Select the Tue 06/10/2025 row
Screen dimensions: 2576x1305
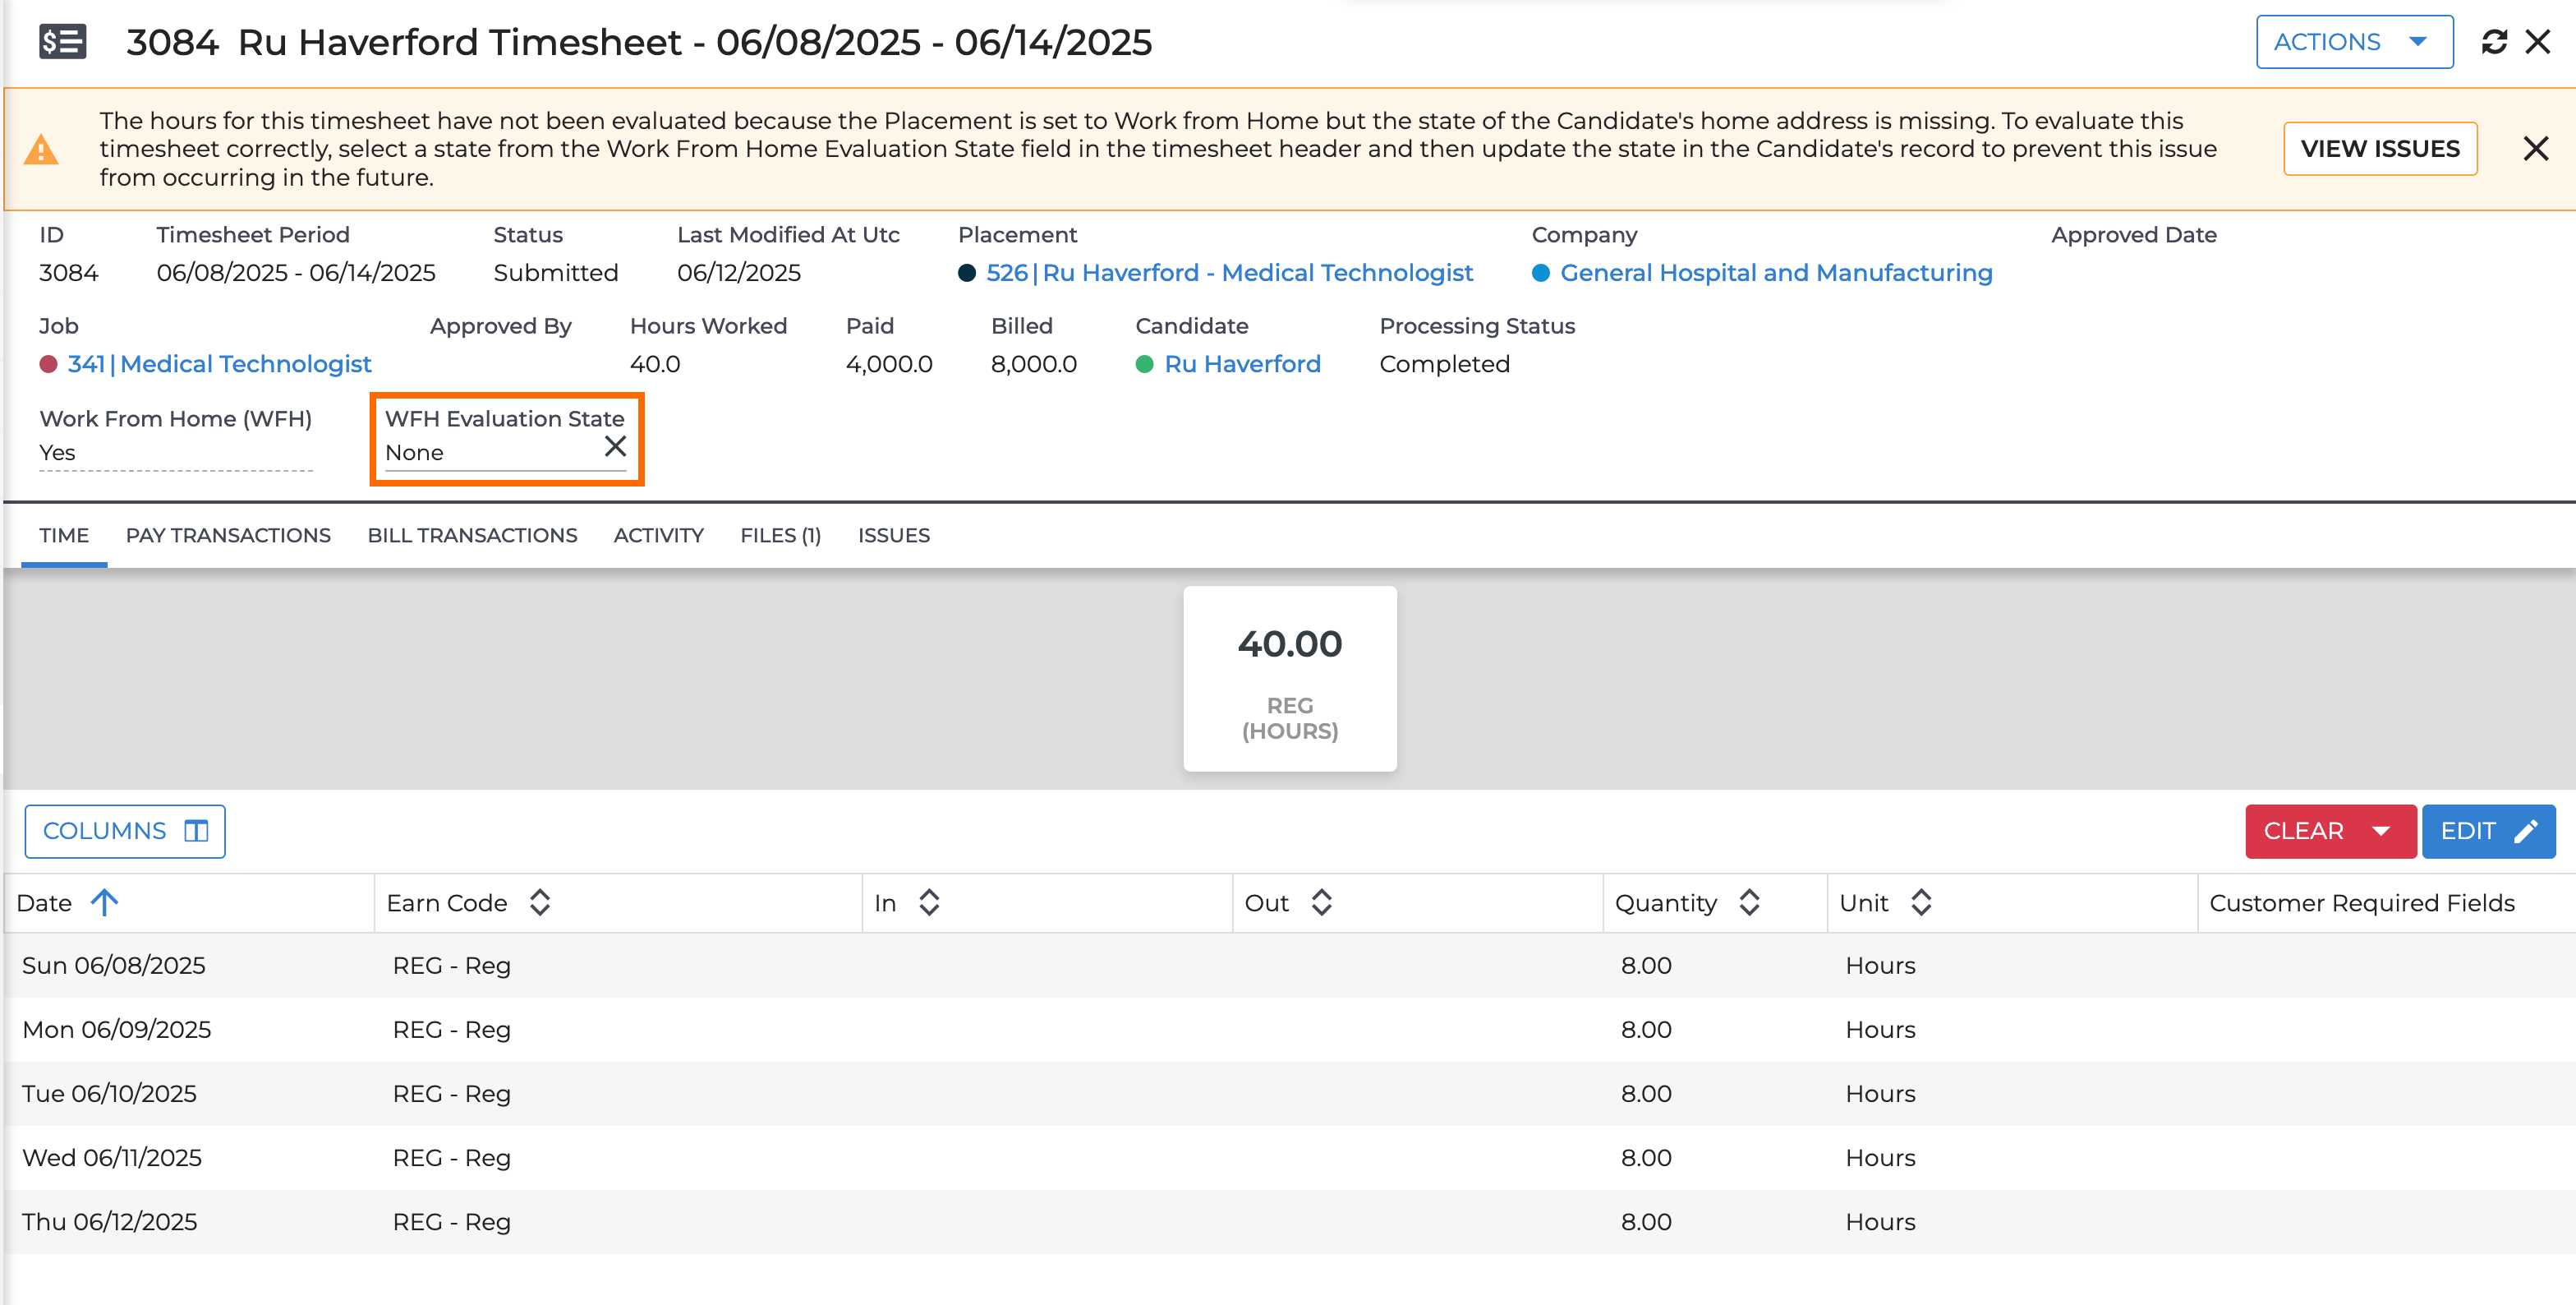1290,1094
